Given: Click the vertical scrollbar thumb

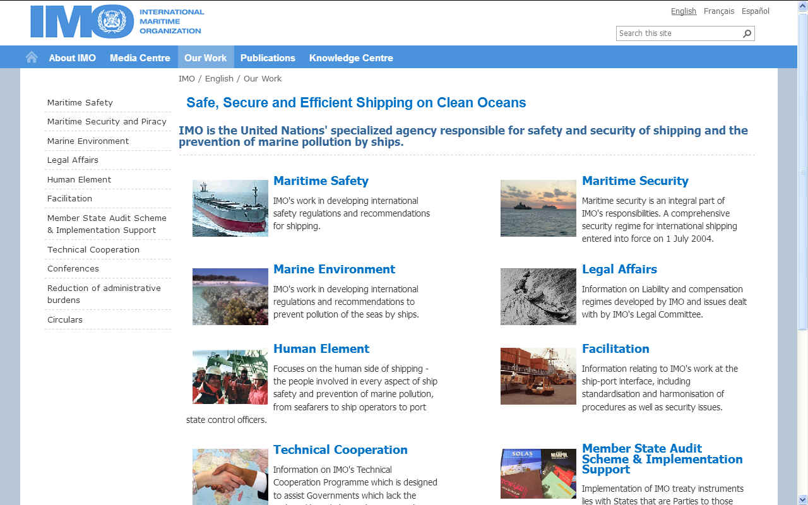Looking at the screenshot, I should click(x=803, y=170).
